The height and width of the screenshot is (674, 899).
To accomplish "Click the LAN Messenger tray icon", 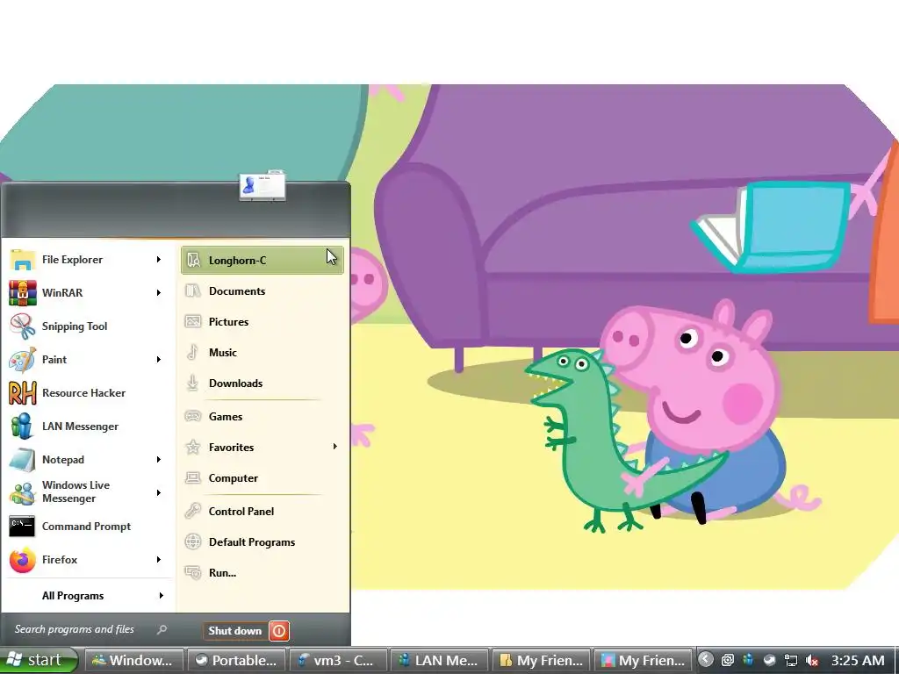I will [x=748, y=660].
